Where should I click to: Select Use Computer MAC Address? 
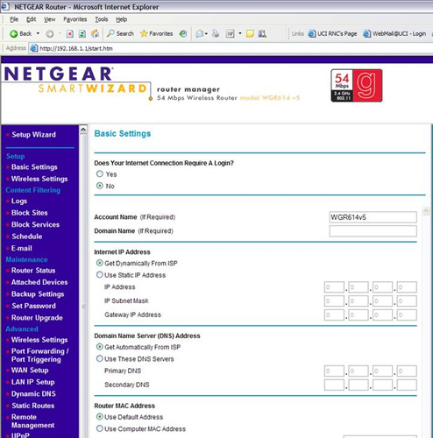click(x=100, y=428)
